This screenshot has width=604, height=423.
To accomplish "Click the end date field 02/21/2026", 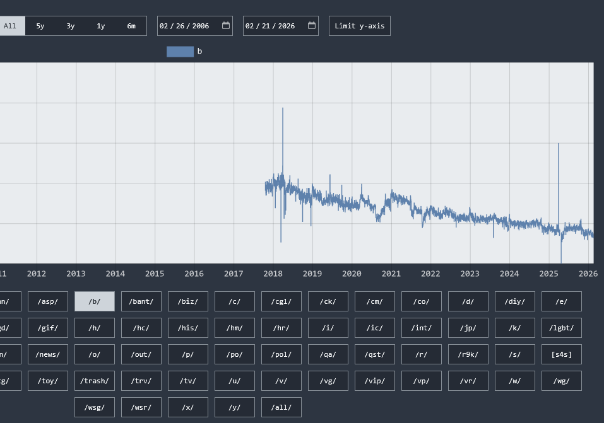I will pyautogui.click(x=281, y=26).
